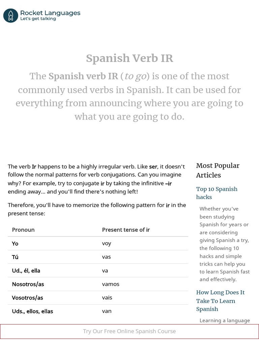Viewport: 259px width, 345px height.
Task: Click the Present tense of ir header
Action: point(126,230)
